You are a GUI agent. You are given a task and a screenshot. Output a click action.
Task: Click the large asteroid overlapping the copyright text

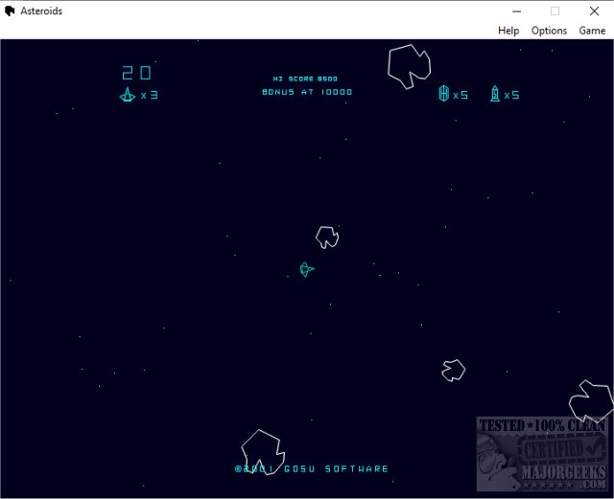(263, 452)
